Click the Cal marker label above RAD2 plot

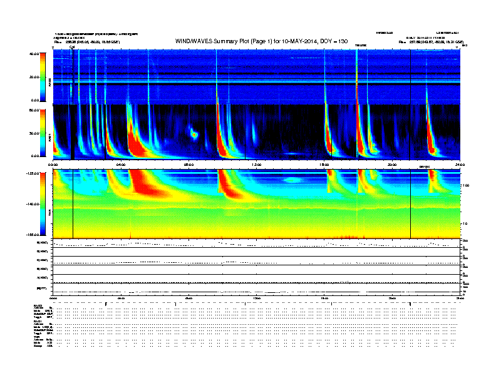[72, 47]
